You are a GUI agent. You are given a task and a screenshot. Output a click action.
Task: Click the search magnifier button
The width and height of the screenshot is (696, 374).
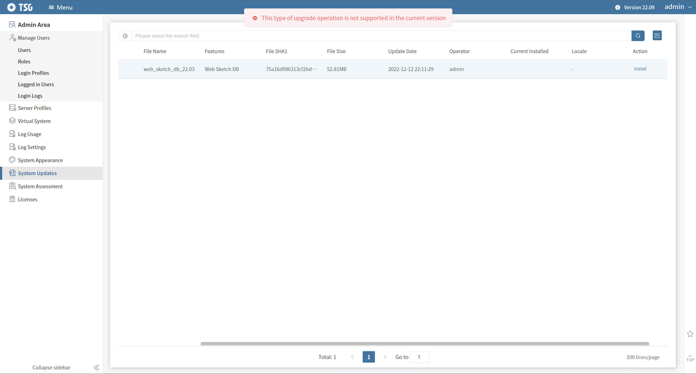[638, 36]
